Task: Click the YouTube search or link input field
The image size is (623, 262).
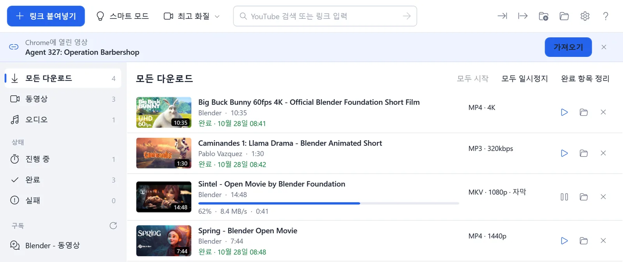Action: (x=325, y=16)
